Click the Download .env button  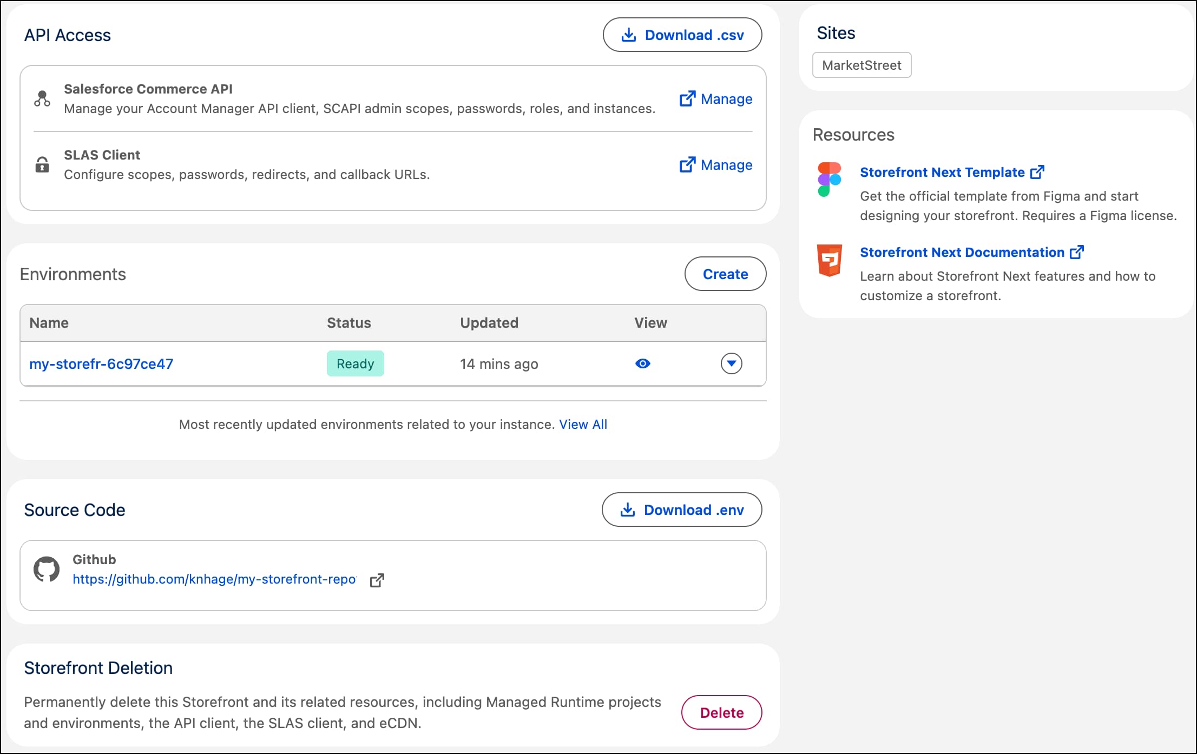coord(682,510)
